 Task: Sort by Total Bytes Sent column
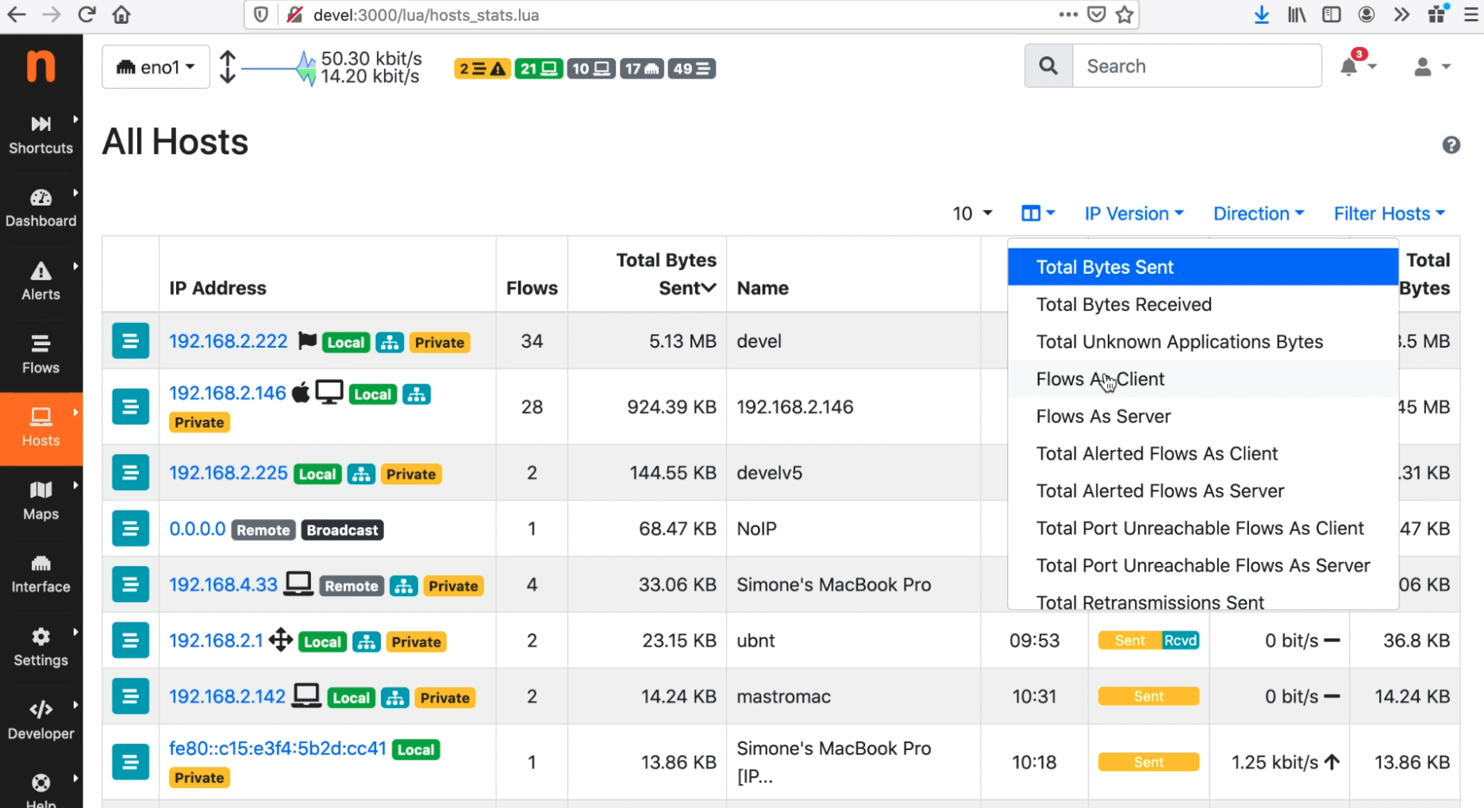click(666, 274)
